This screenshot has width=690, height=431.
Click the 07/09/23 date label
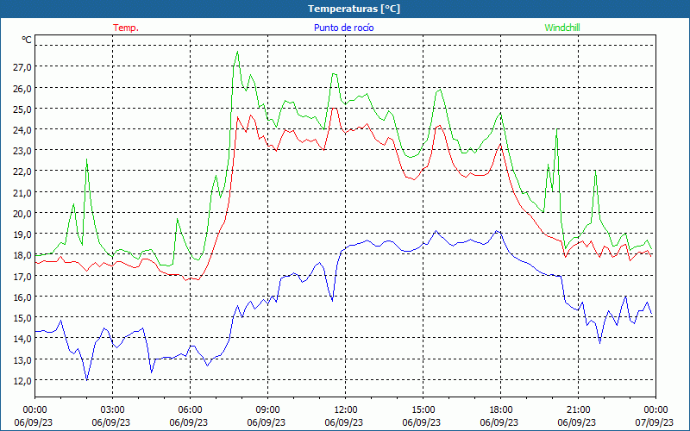(x=655, y=422)
